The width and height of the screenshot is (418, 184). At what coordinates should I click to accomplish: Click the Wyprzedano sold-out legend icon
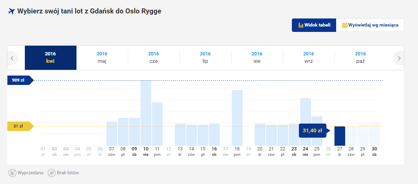[x=12, y=173]
